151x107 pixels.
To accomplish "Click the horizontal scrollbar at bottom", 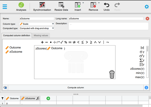I will pos(71,106).
